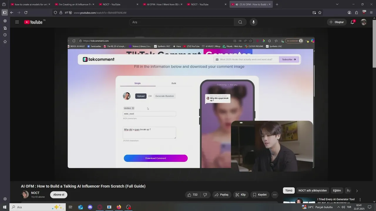
Task: Open 'I Tried Every AI Generator Tool' video title
Action: coord(336,201)
